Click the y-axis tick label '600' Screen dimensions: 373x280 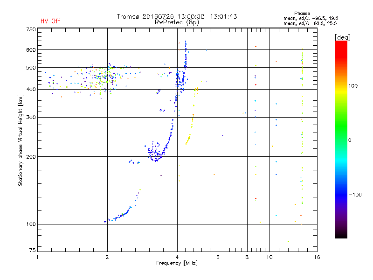pos(31,50)
